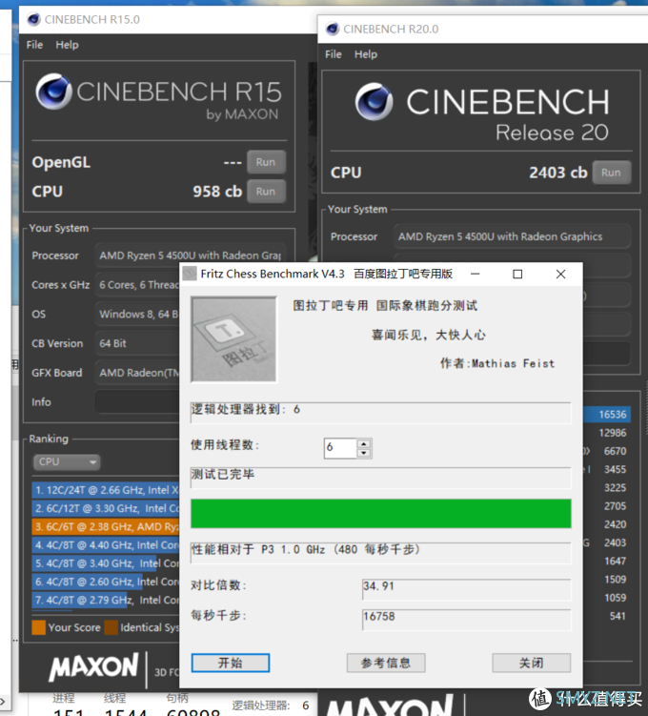The width and height of the screenshot is (648, 716).
Task: Click the R15 CB Version field 64 Bit
Action: pos(137,343)
